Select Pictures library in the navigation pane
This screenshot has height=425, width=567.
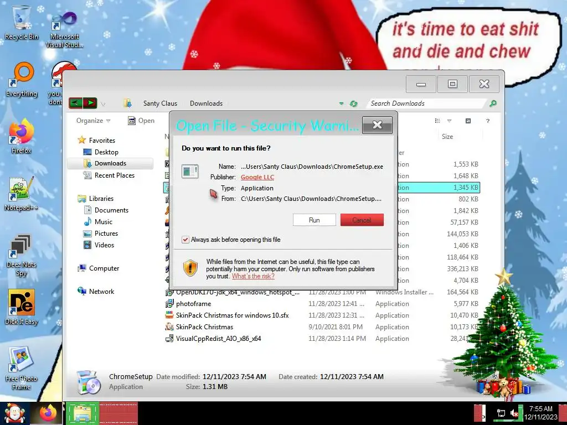tap(101, 233)
